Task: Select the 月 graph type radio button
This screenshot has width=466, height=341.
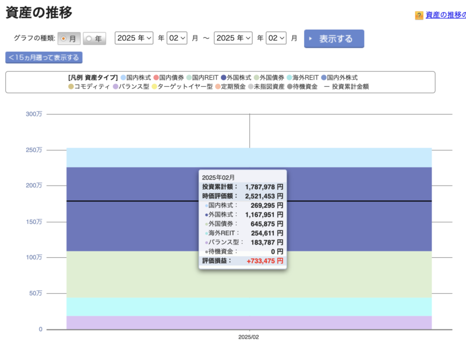Action: pos(63,38)
